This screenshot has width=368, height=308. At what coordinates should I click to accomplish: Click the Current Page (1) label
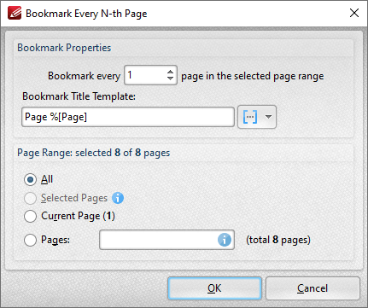tap(78, 216)
